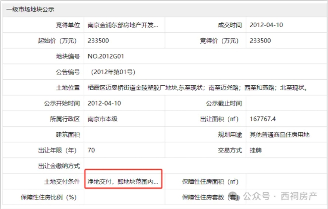
Task: Select the 公示开始时间 date value
Action: 104,104
